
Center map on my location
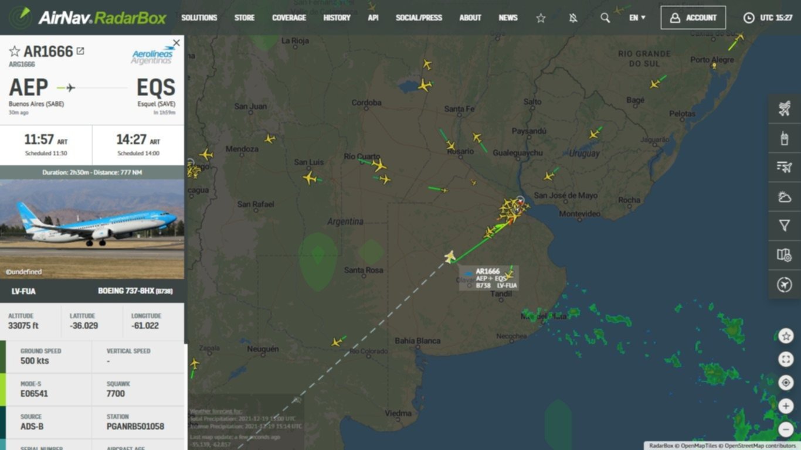coord(786,383)
